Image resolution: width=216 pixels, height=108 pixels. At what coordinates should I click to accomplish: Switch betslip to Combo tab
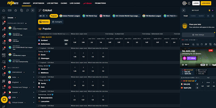click(193, 16)
